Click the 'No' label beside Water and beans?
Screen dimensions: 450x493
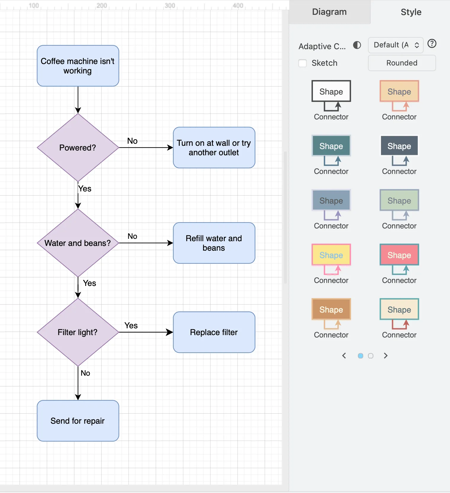(x=132, y=236)
